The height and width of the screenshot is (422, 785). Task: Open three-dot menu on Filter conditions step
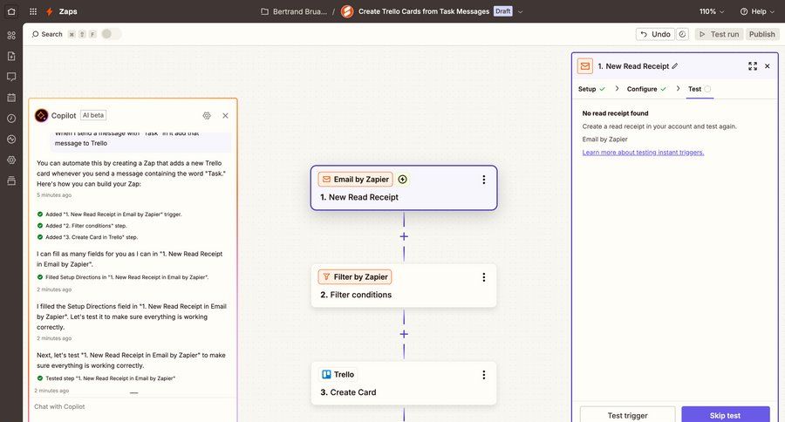tap(483, 277)
